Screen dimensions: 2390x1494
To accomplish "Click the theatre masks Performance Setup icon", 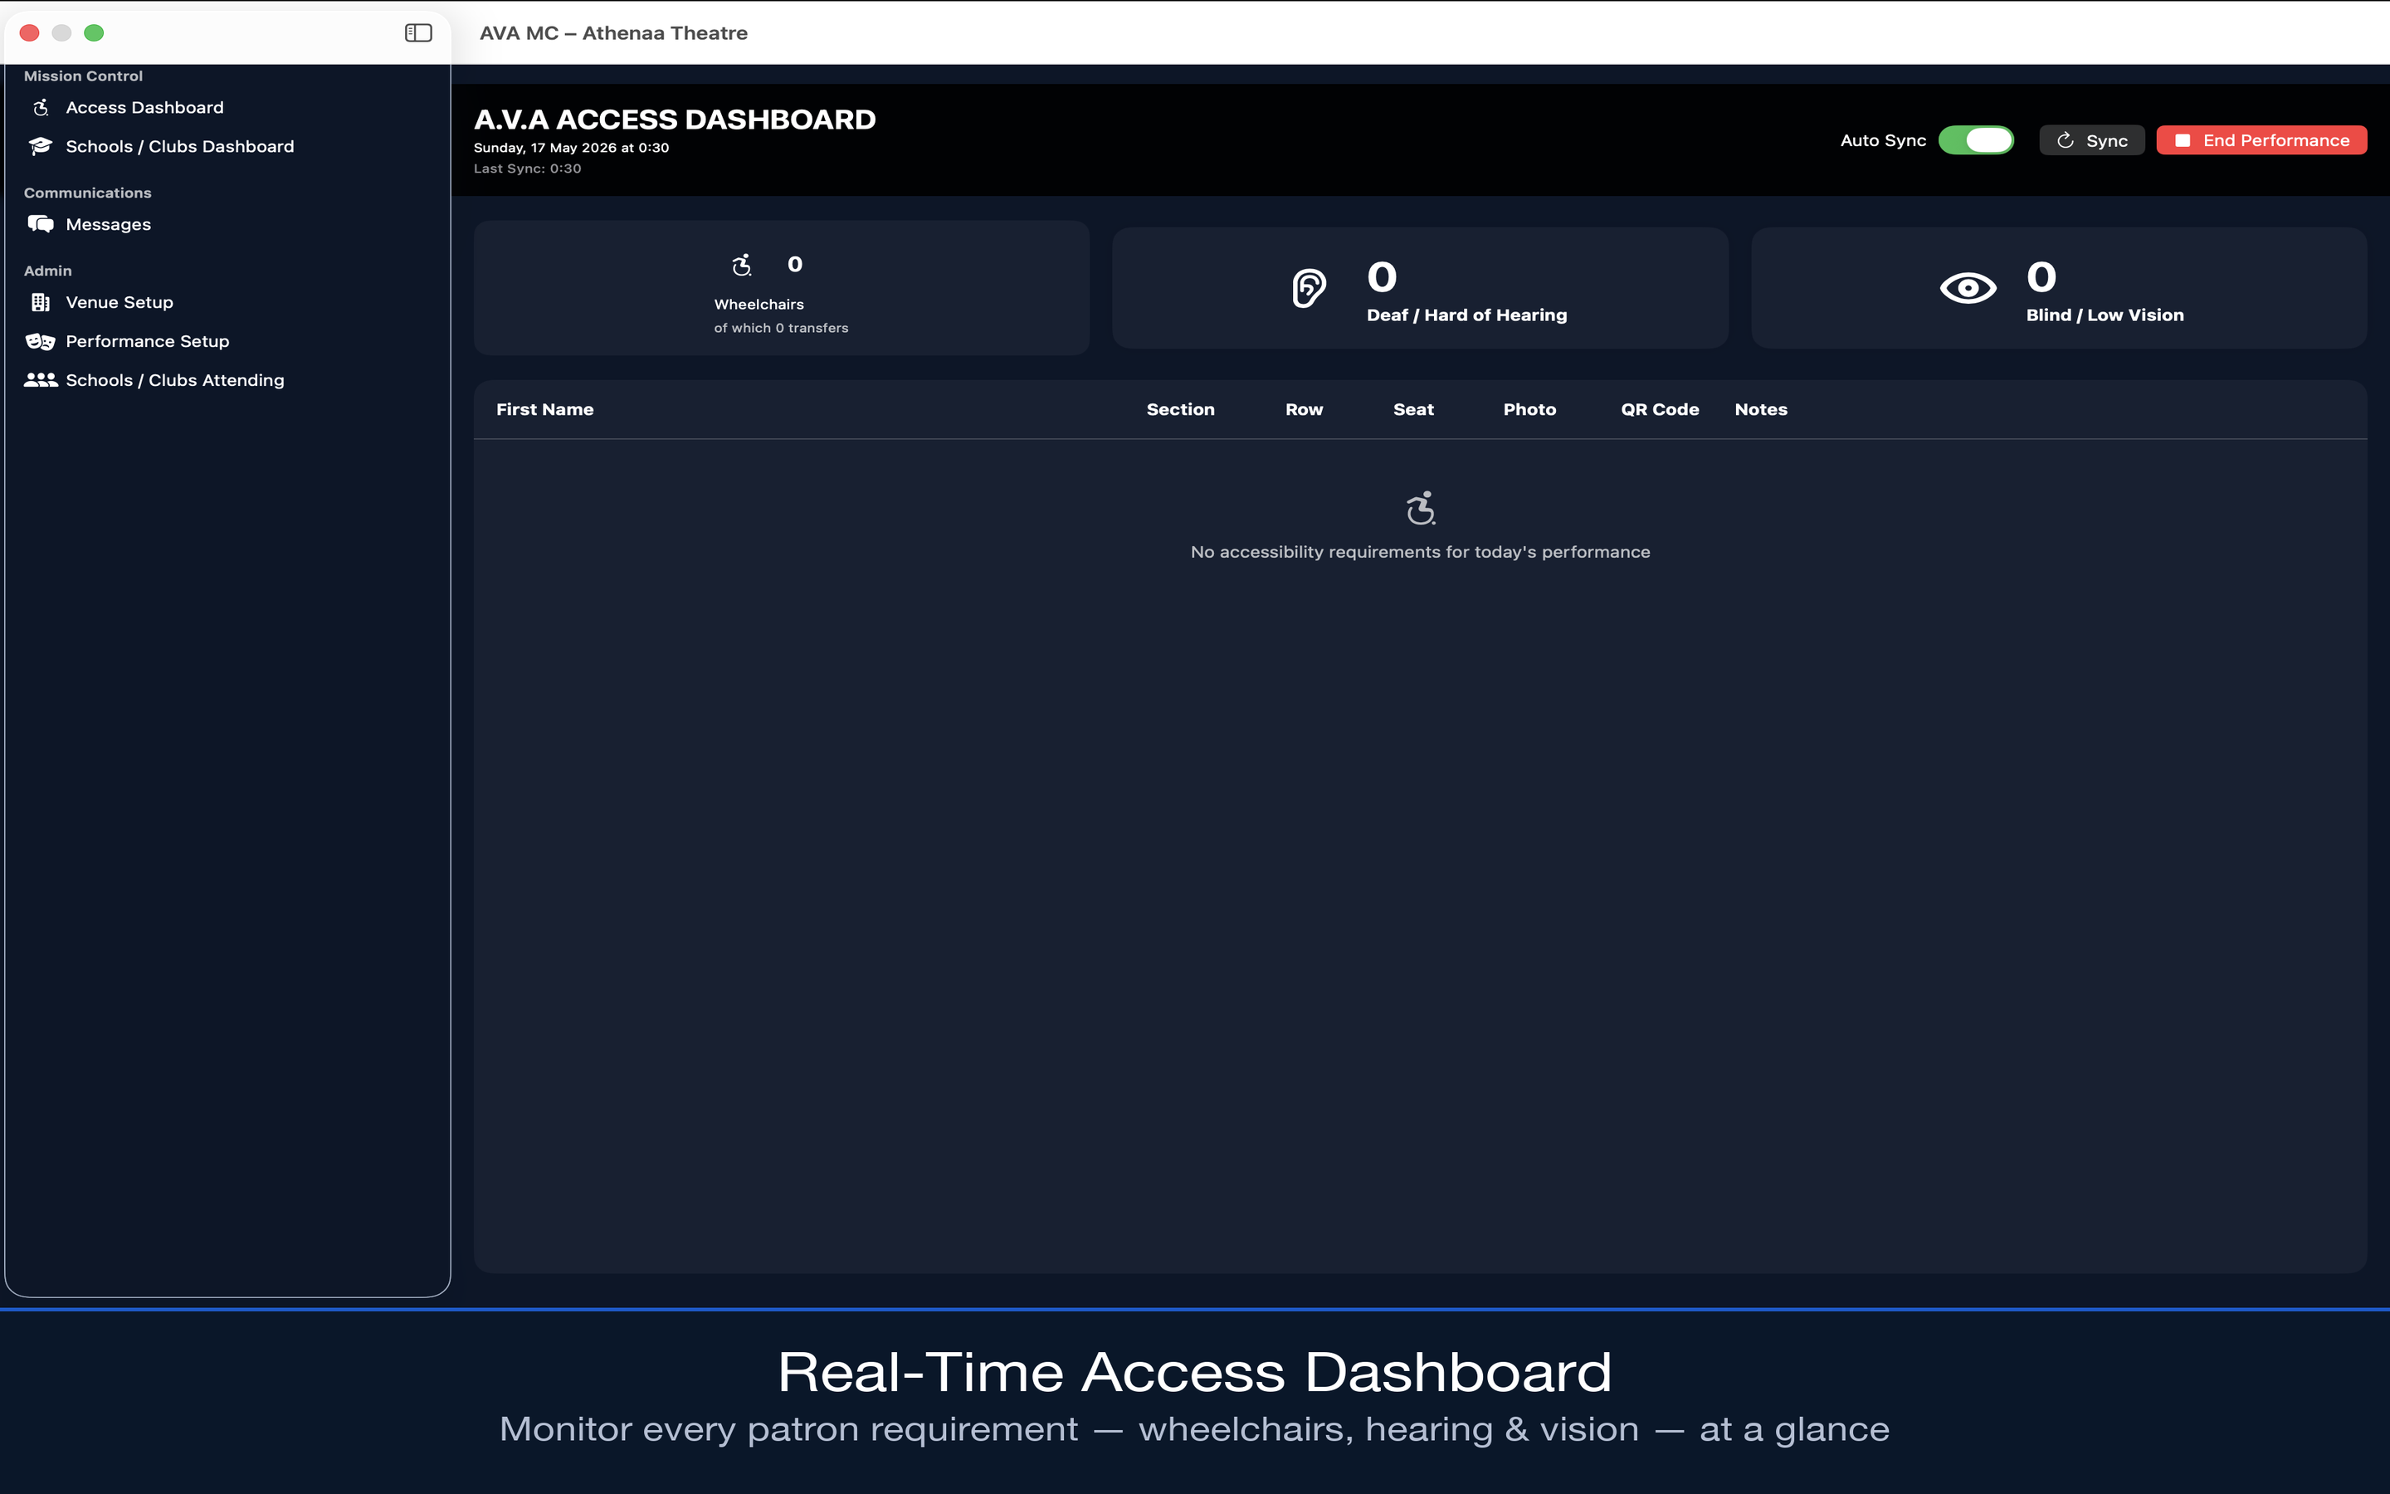I will (41, 341).
